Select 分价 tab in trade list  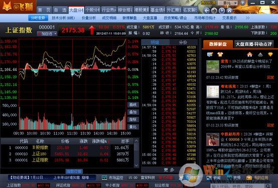click(x=183, y=42)
